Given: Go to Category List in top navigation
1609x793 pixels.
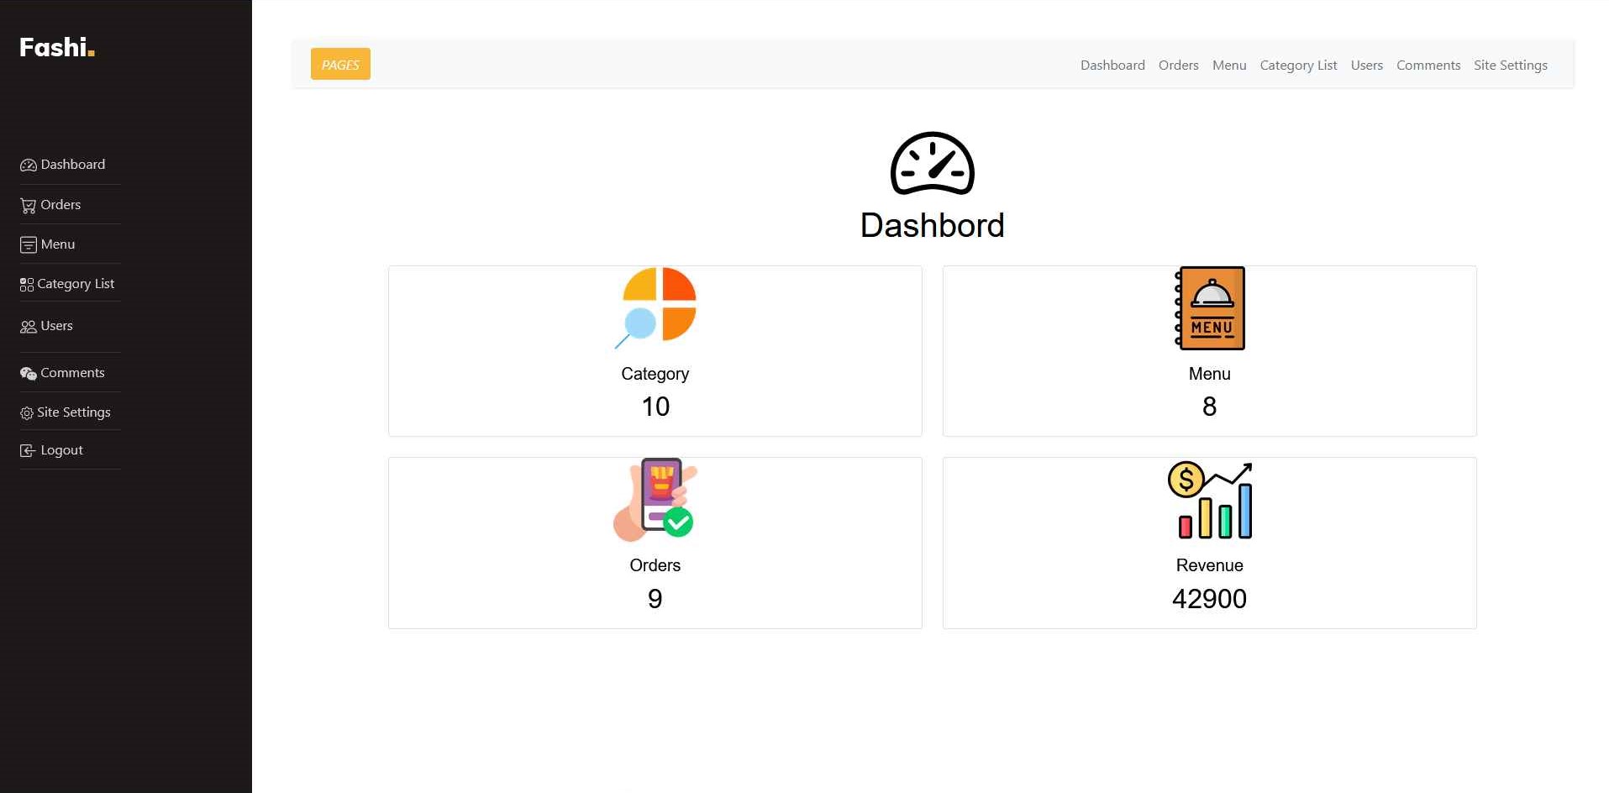Looking at the screenshot, I should (1298, 66).
